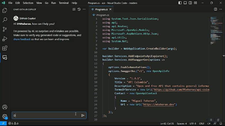Open the chat panel more actions ellipsis
This screenshot has height=126, width=225.
pyautogui.click(x=84, y=9)
